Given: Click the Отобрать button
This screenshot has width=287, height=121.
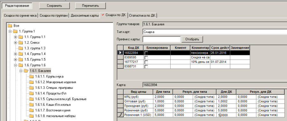Looking at the screenshot, I should point(192,39).
